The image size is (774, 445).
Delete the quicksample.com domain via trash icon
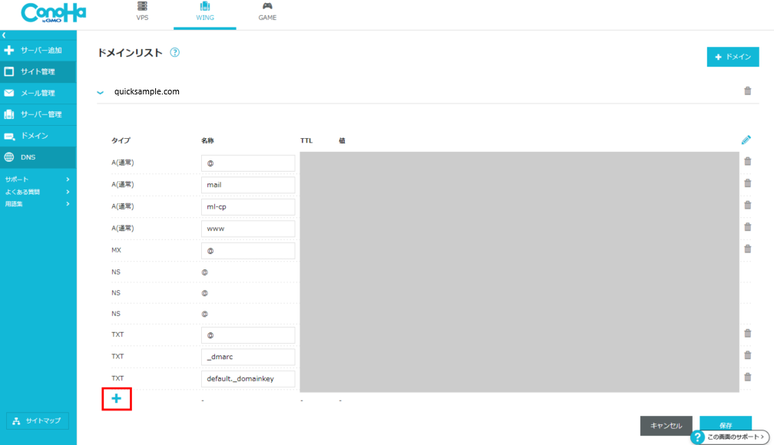coord(747,91)
